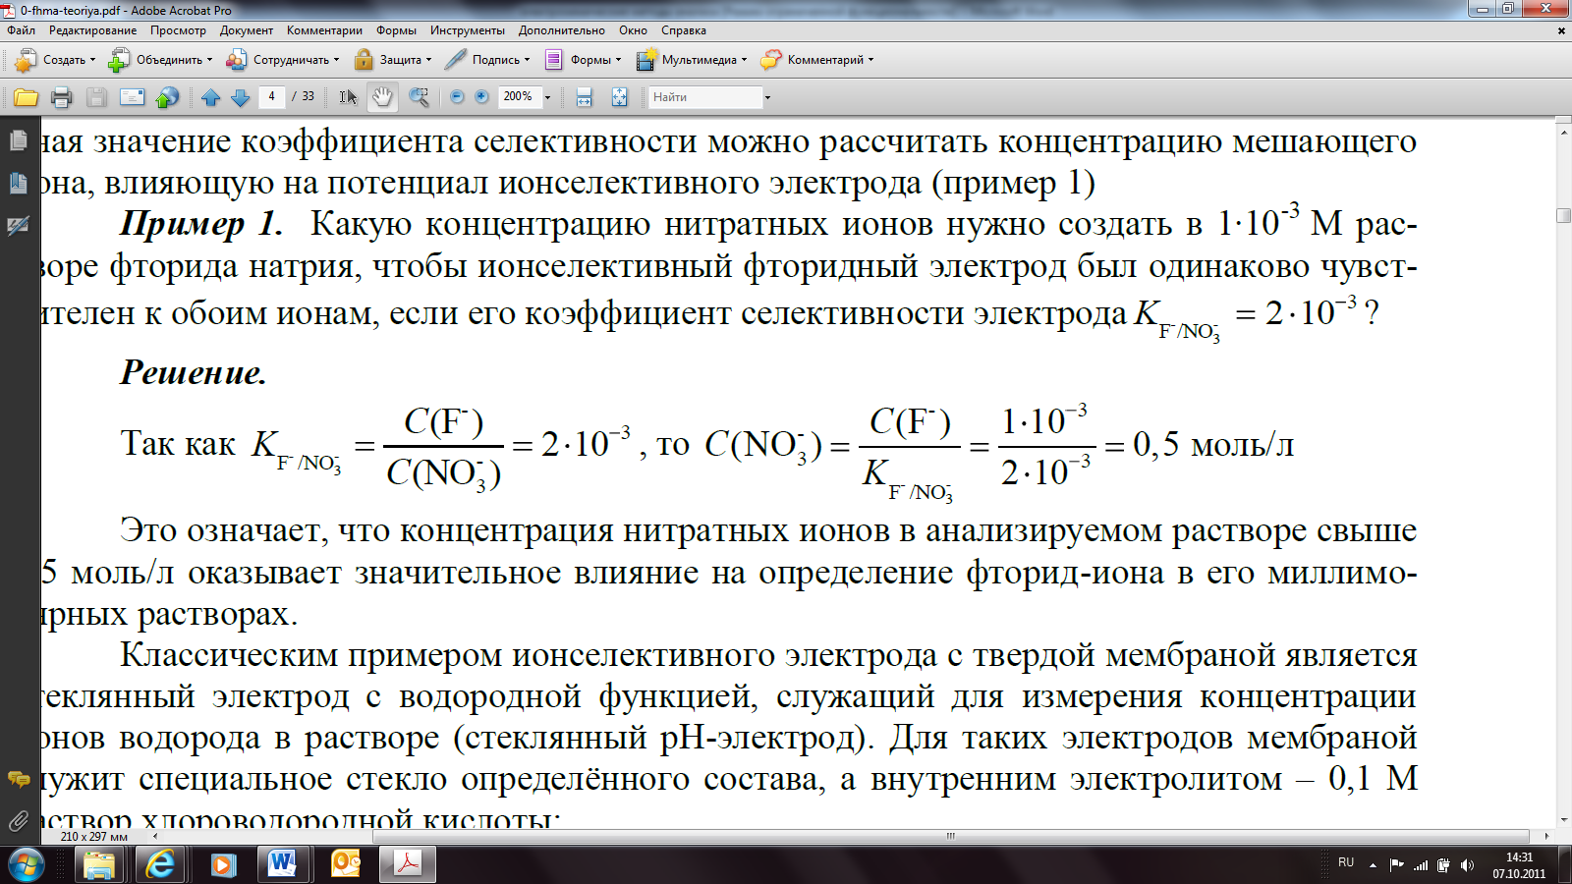Open the volume control in system tray
Image resolution: width=1572 pixels, height=884 pixels.
pos(1468,865)
